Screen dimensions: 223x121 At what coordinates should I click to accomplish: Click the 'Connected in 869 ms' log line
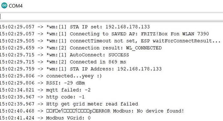[63, 62]
